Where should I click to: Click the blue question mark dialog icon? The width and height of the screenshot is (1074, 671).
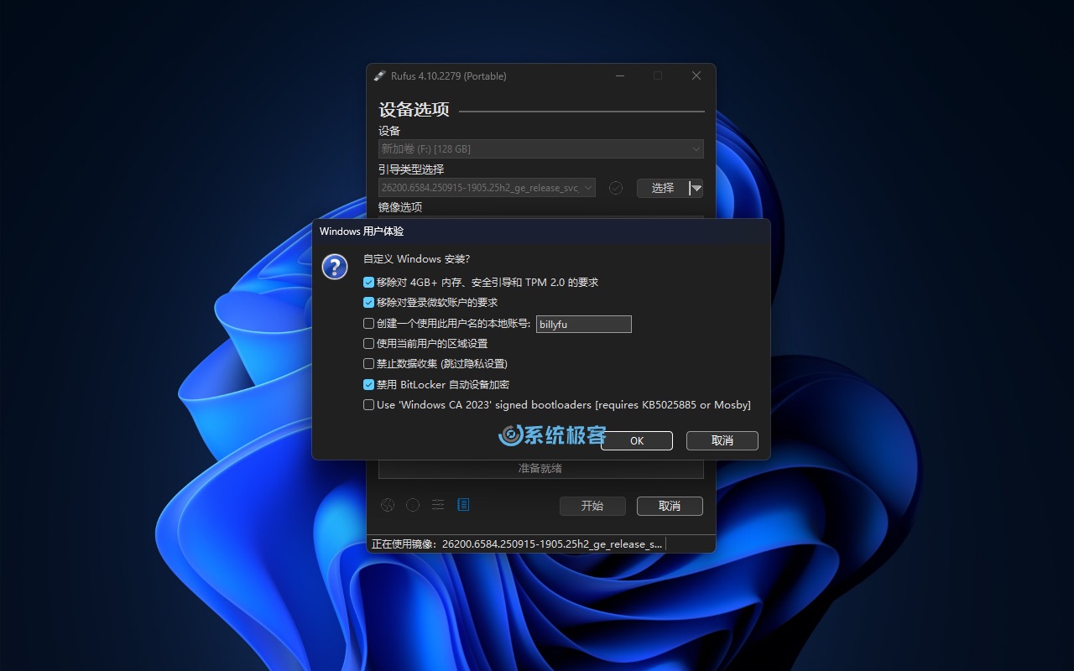(x=335, y=268)
